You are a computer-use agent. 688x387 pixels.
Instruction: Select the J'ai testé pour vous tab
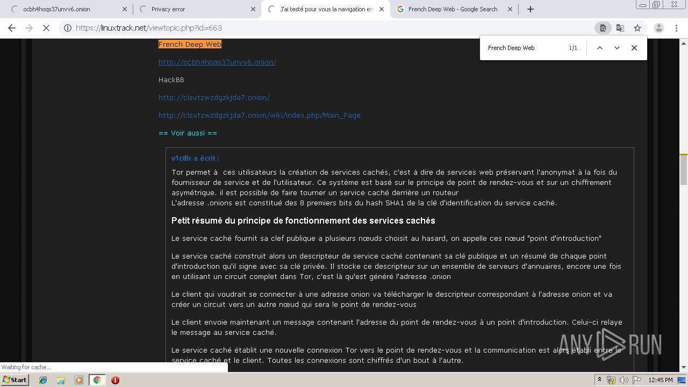click(x=326, y=9)
